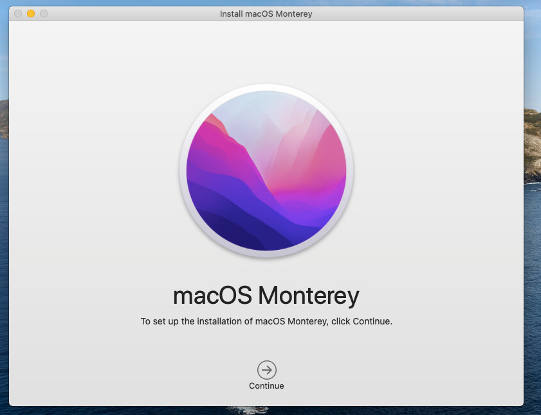
Task: Click the greyed-out zoom window button
Action: point(44,13)
